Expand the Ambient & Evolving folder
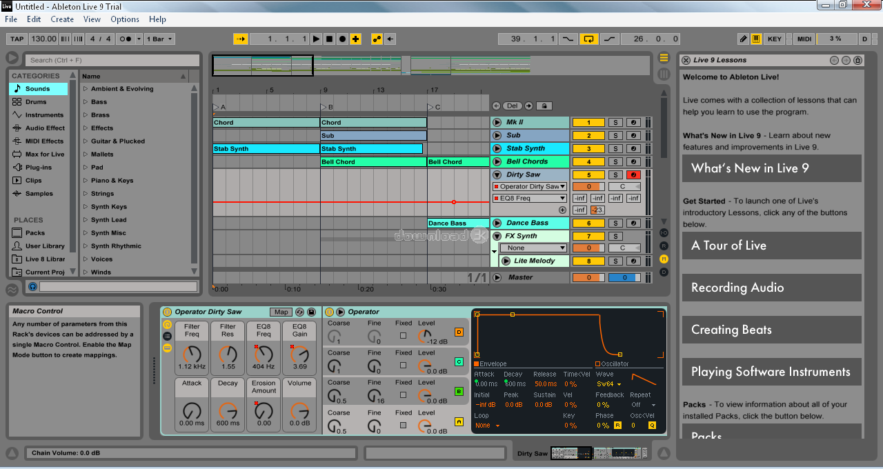This screenshot has height=469, width=883. (x=86, y=89)
